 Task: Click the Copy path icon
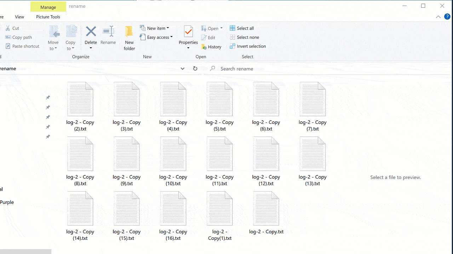click(x=8, y=37)
